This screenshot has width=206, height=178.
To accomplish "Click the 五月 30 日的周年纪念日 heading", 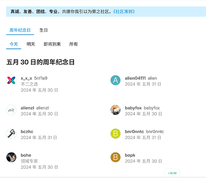I will coord(40,62).
